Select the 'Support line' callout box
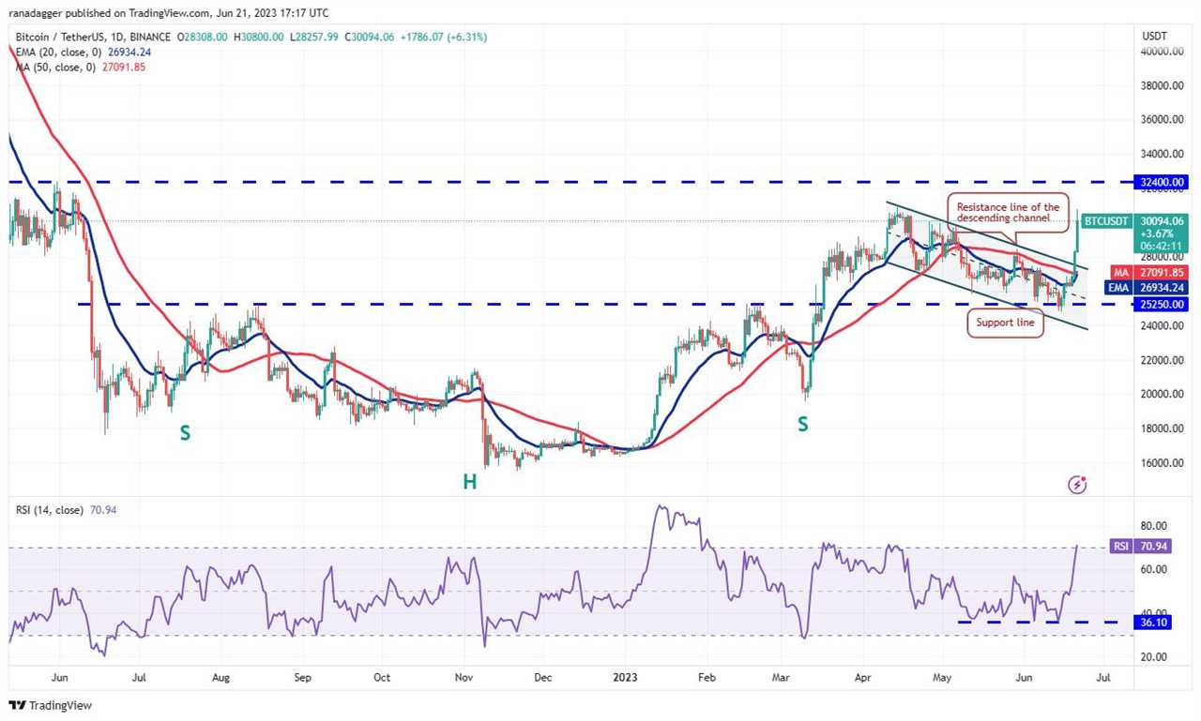The width and height of the screenshot is (1201, 721). click(1005, 323)
